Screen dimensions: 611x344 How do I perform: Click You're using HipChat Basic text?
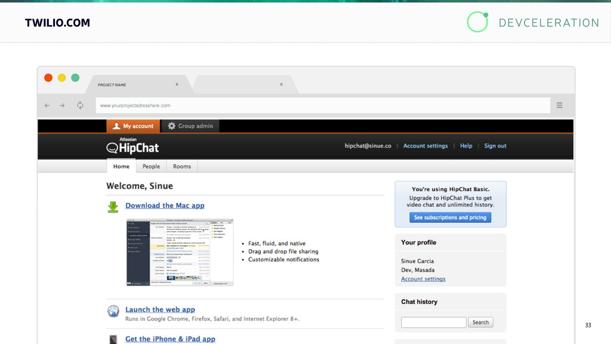pyautogui.click(x=450, y=189)
